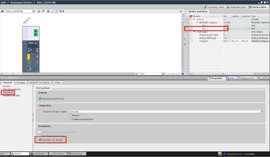The width and height of the screenshot is (270, 157).
Task: Click the Network view icon
Action: pyautogui.click(x=228, y=7)
